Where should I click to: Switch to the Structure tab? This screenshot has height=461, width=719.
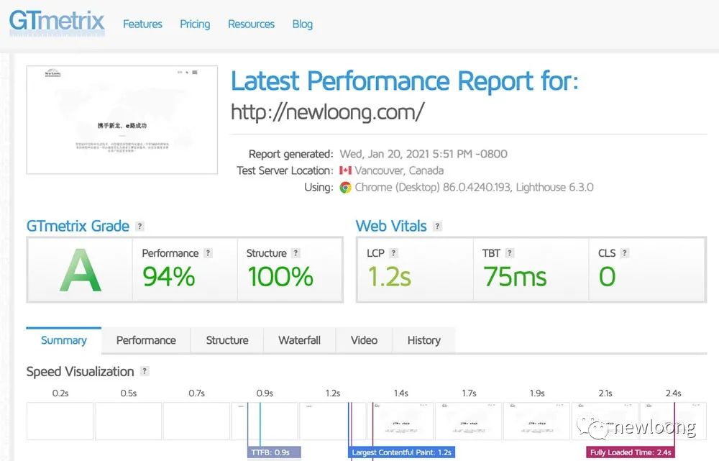click(227, 340)
